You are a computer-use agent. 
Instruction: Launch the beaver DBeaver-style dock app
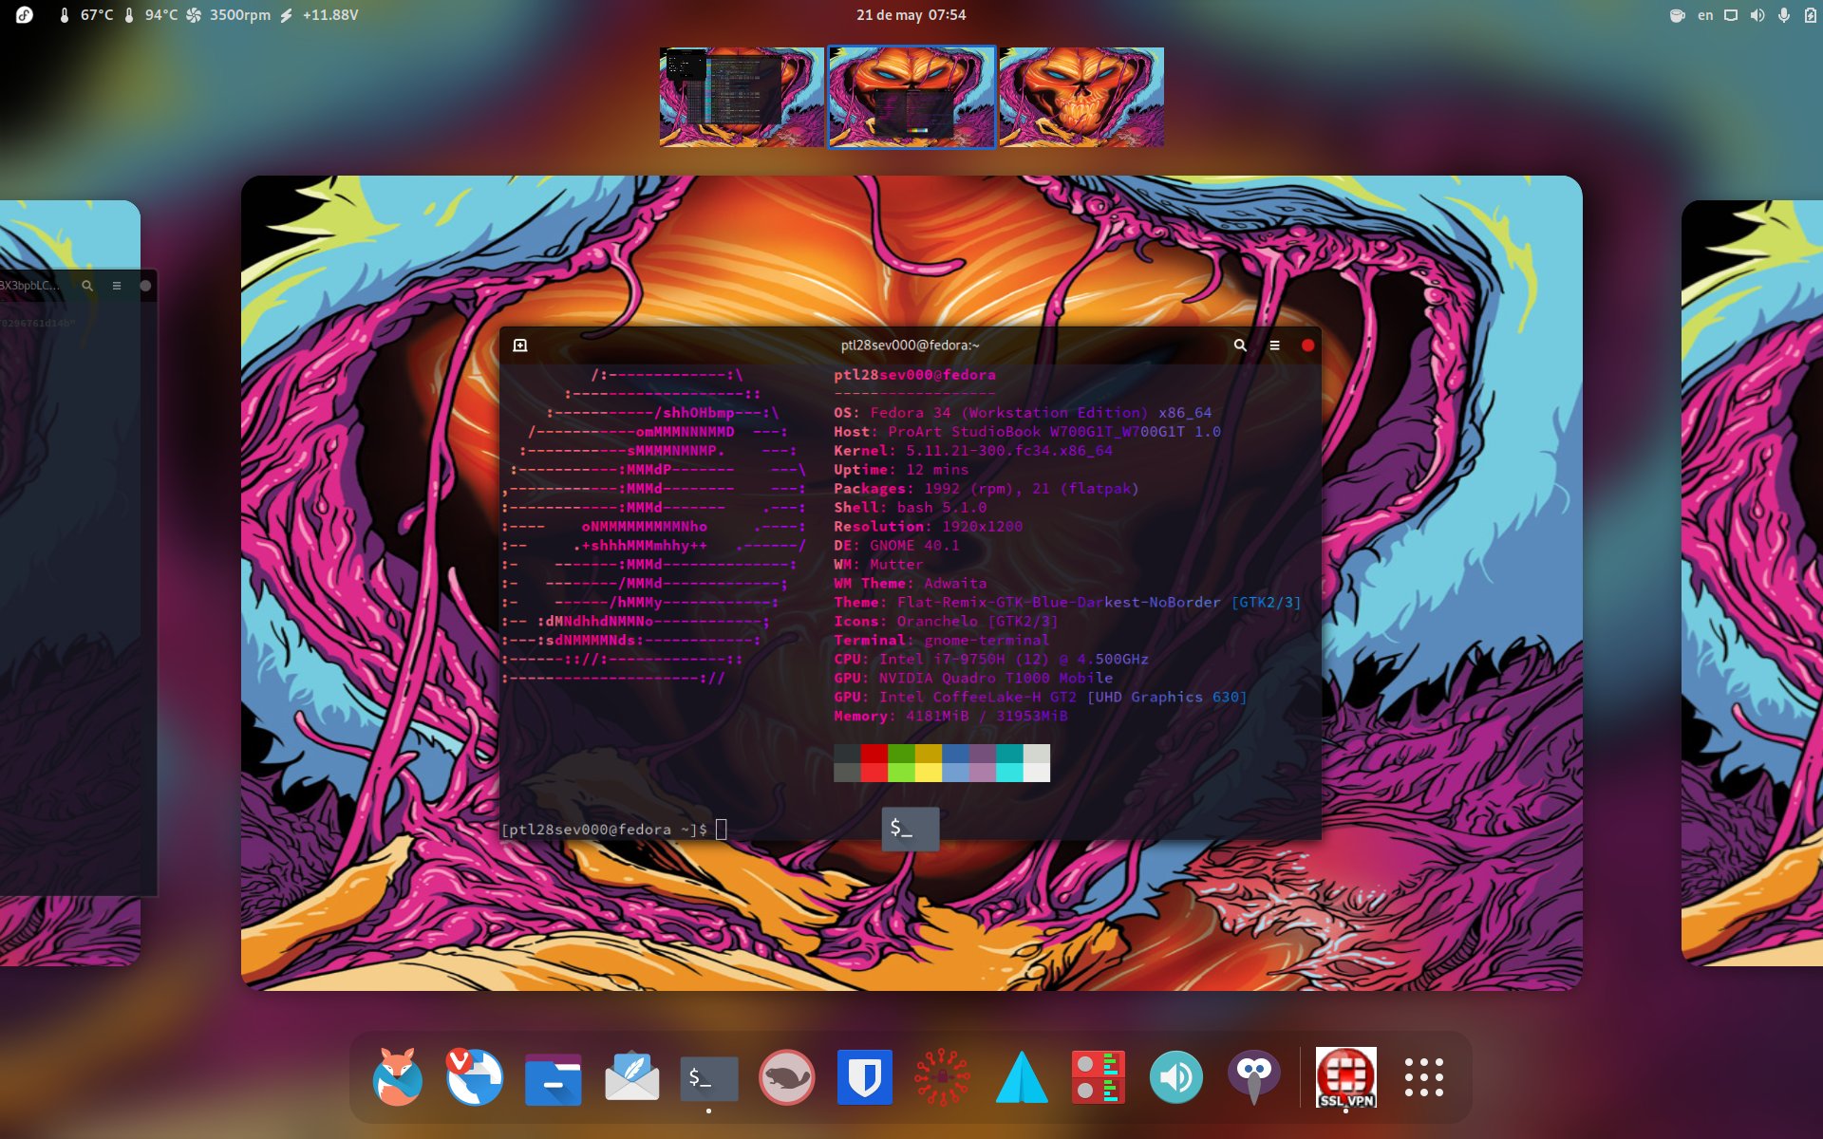point(786,1078)
